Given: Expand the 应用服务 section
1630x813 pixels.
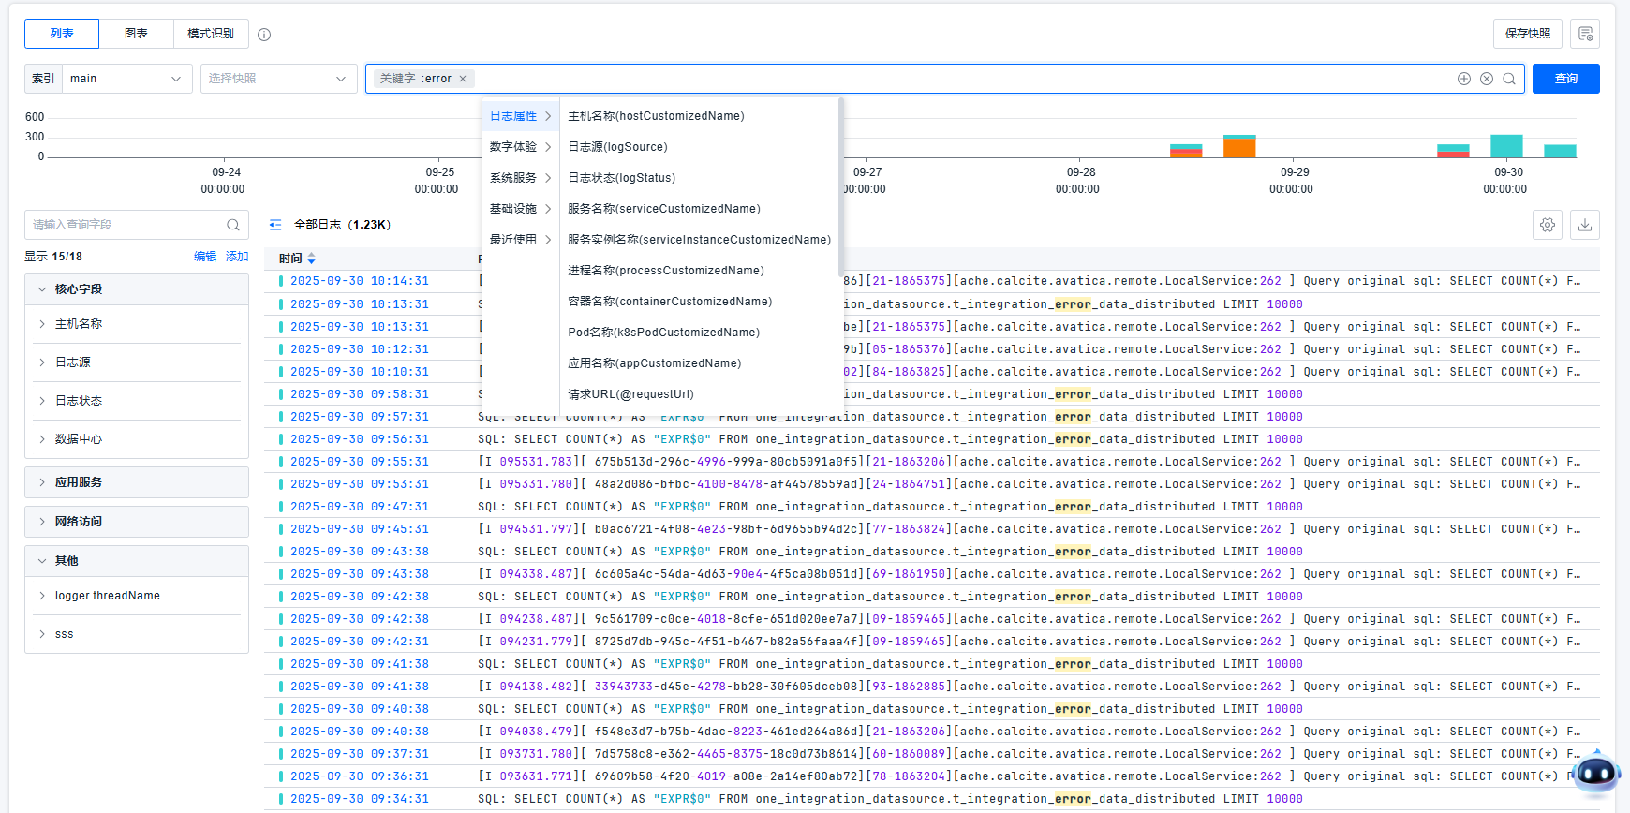Looking at the screenshot, I should [x=42, y=482].
